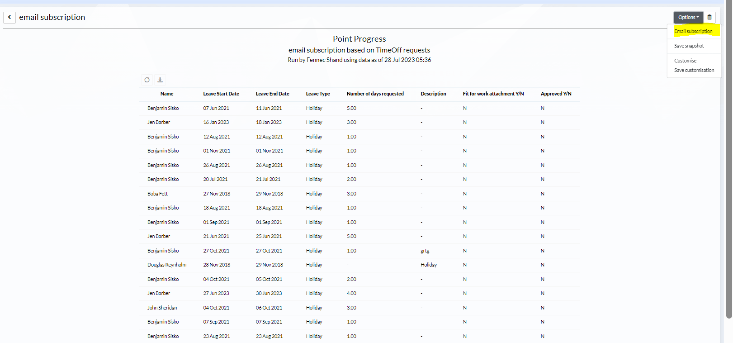Go back with the left chevron button
Viewport: 733px width, 343px height.
[9, 17]
